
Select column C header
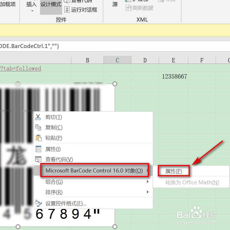(x=117, y=60)
